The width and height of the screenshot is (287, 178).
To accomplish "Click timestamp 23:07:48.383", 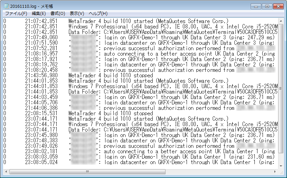I will (x=41, y=140).
